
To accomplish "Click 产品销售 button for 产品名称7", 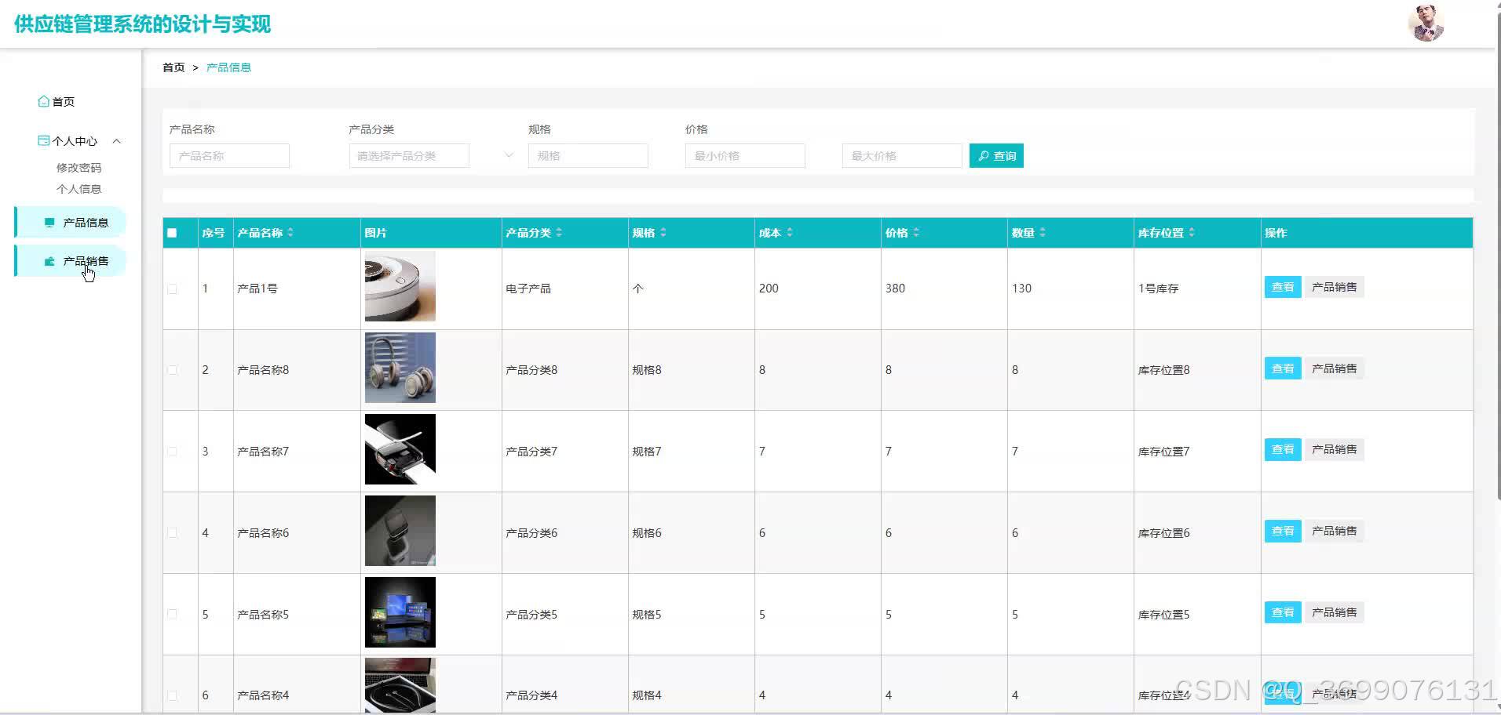I will [x=1335, y=449].
